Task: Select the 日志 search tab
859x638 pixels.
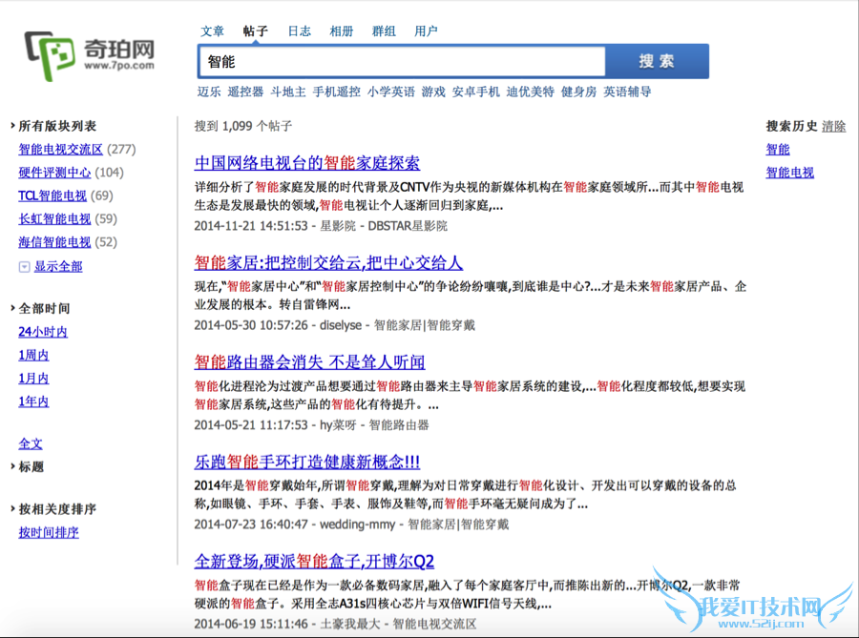Action: pos(299,31)
